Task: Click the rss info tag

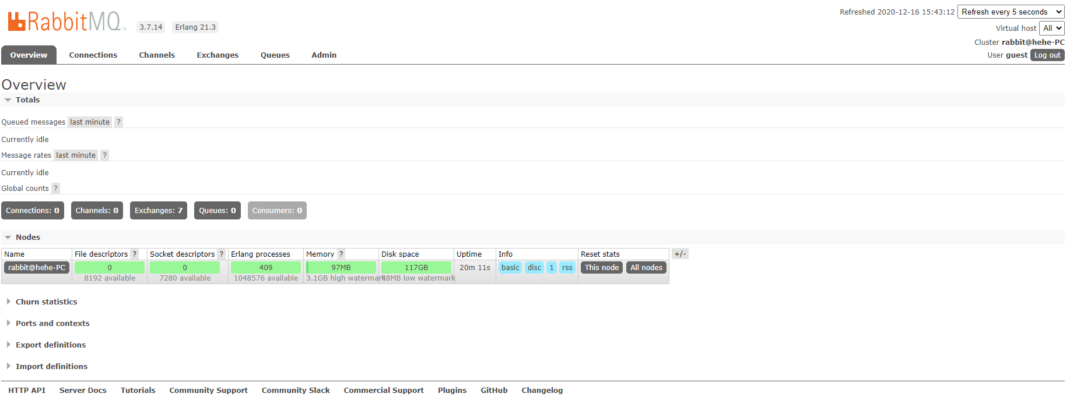Action: point(567,267)
